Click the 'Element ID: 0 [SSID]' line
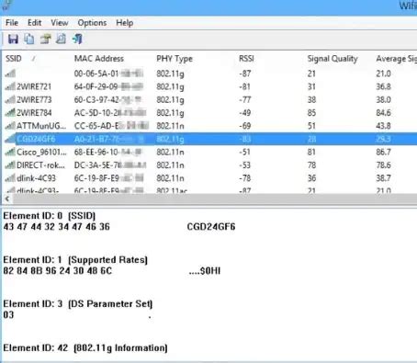The image size is (417, 363). tap(50, 216)
